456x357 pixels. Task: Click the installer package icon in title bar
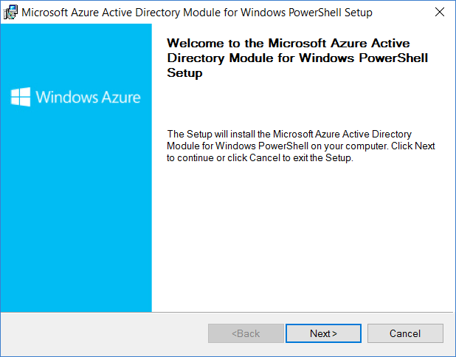(x=10, y=13)
